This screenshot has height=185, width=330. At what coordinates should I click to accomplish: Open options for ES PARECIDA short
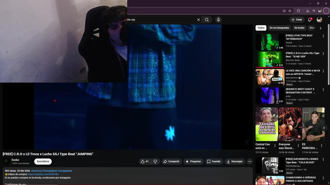pos(322,145)
